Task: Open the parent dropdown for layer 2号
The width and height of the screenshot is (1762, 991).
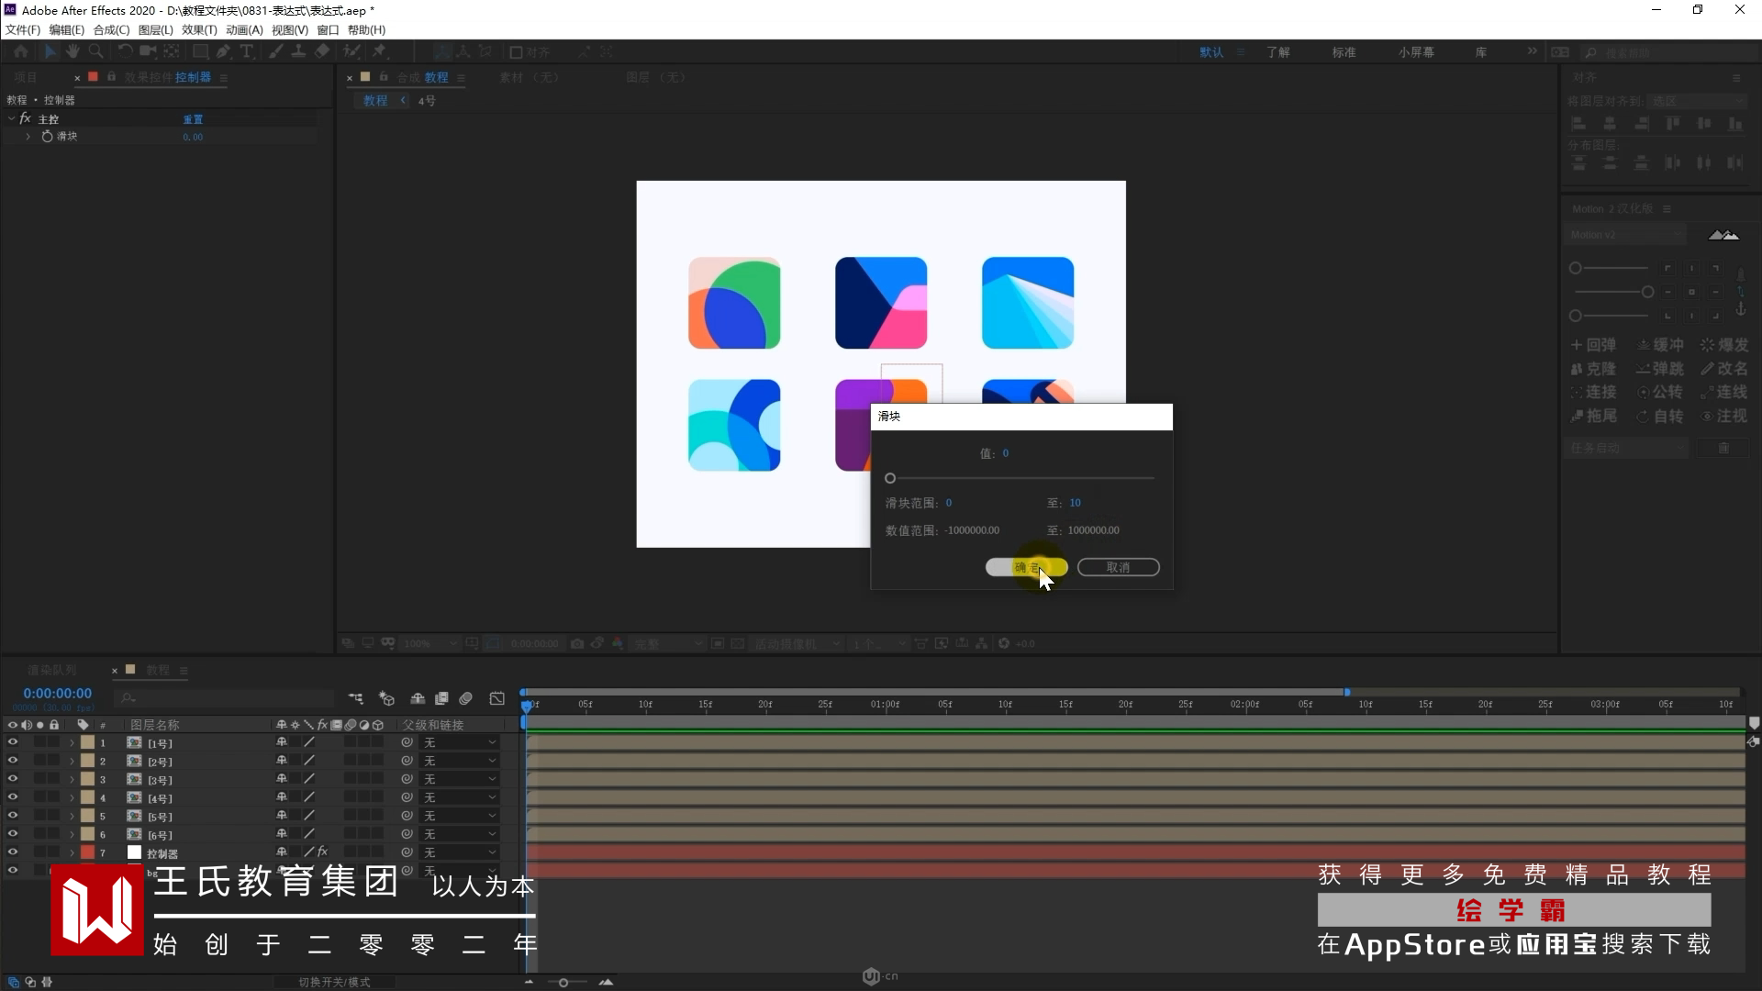Action: [x=459, y=761]
